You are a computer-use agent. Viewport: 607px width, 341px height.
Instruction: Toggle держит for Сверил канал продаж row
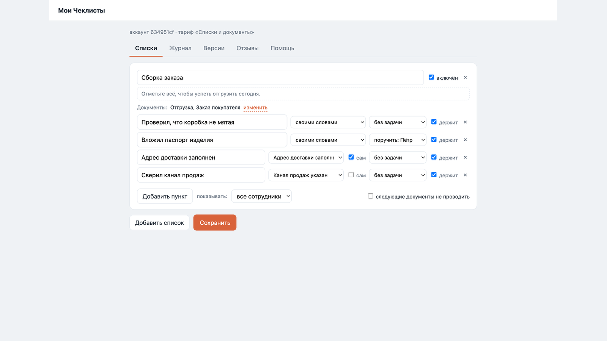pyautogui.click(x=434, y=175)
